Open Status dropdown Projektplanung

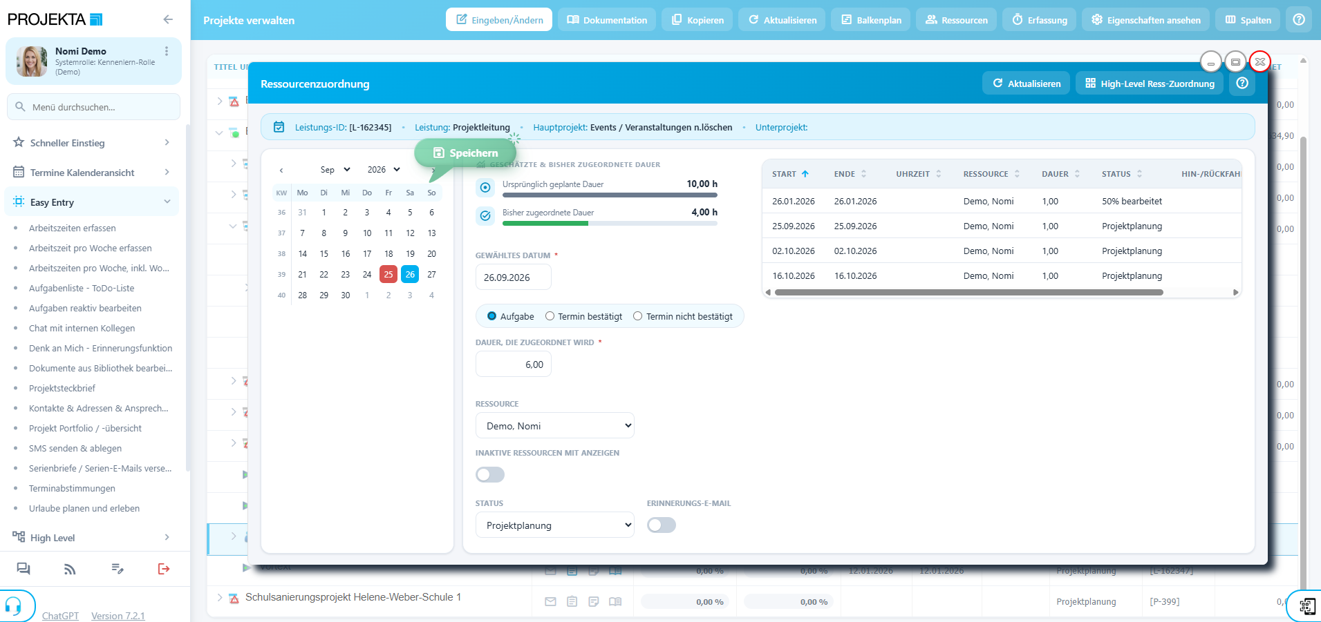point(555,525)
